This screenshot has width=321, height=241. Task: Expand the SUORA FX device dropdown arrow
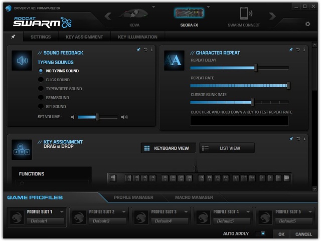coord(208,7)
